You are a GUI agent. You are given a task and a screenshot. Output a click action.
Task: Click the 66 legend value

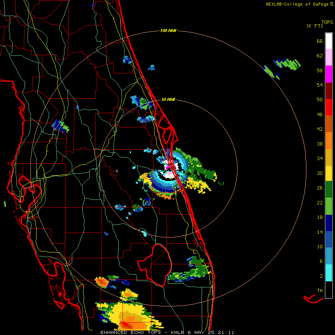click(320, 41)
